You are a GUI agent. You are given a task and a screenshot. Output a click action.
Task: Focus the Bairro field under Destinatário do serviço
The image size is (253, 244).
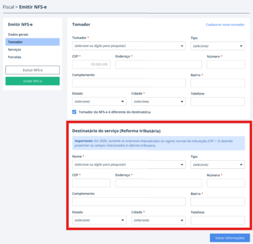[218, 202]
